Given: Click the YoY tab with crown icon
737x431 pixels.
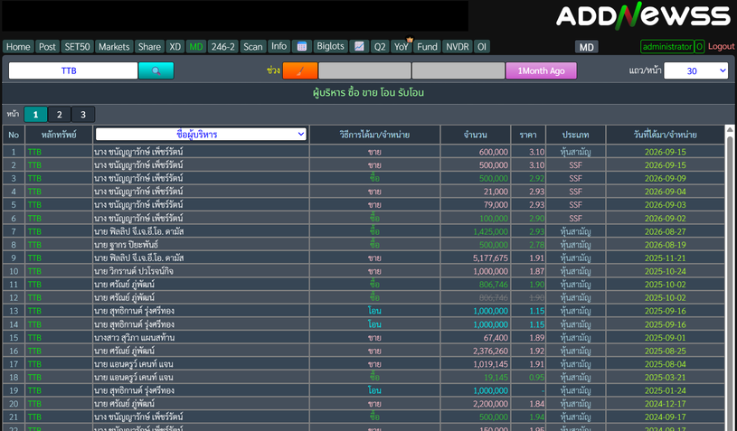Looking at the screenshot, I should click(x=401, y=46).
